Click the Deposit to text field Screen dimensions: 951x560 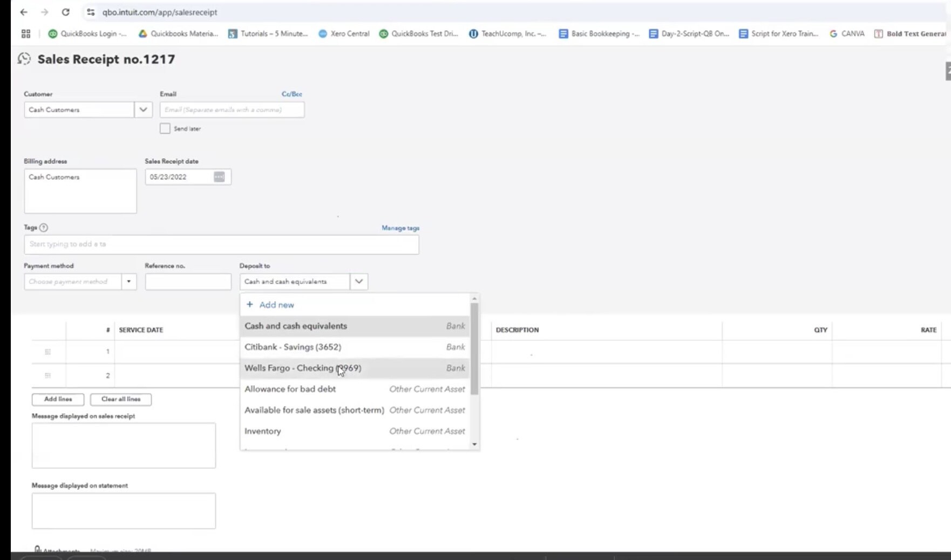(295, 282)
